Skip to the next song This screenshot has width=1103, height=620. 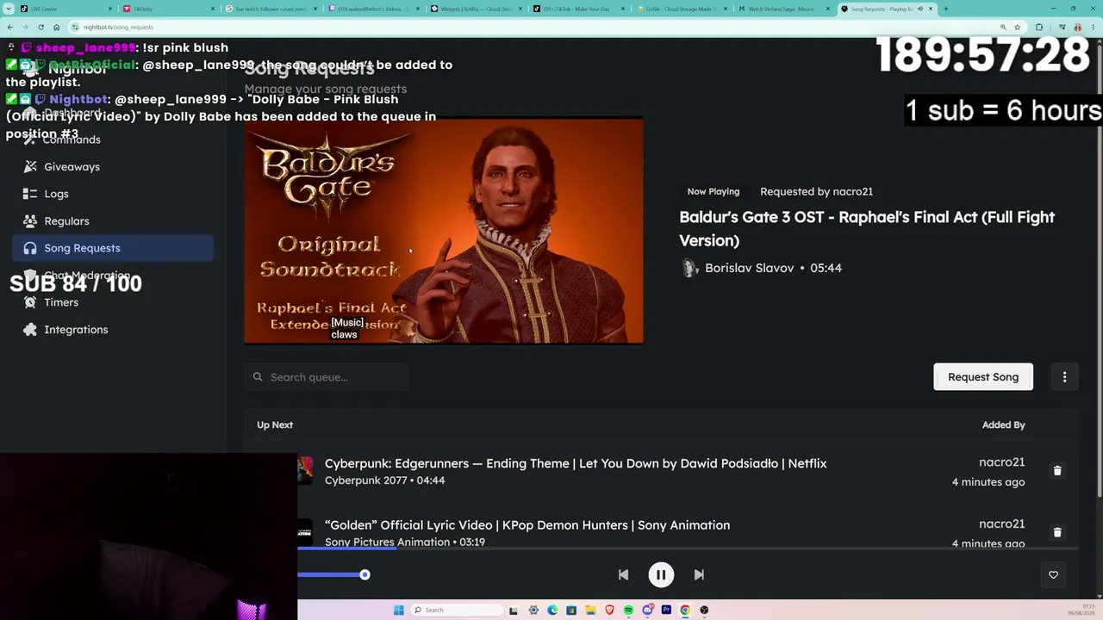tap(699, 574)
